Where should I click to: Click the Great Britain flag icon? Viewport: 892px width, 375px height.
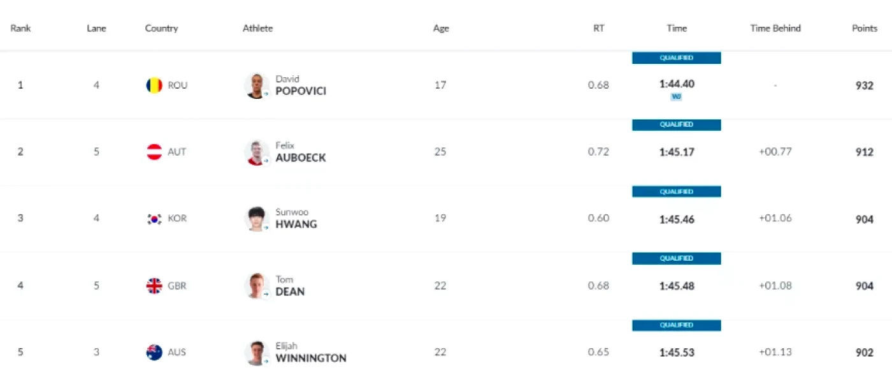point(154,286)
